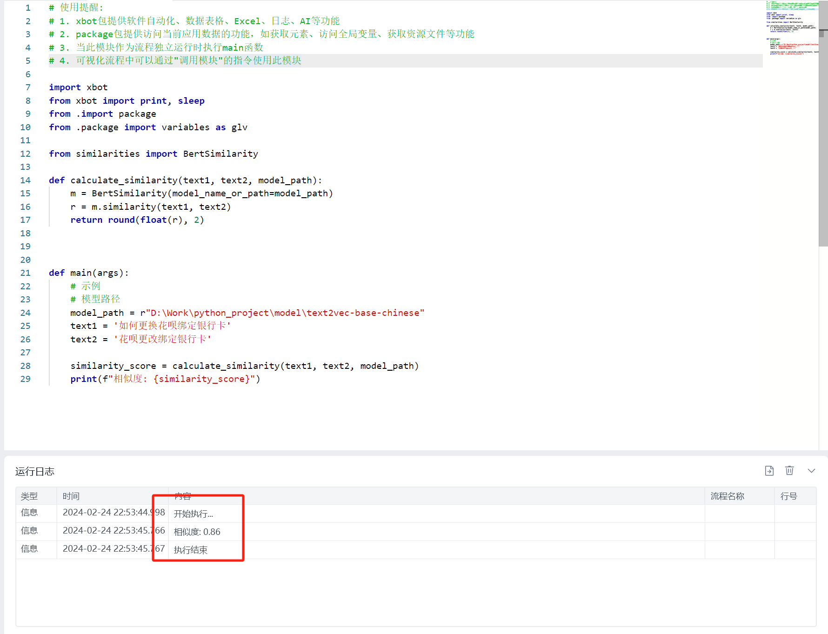Select the log entry 执行结束
Screen dimensions: 828x634
[x=191, y=550]
